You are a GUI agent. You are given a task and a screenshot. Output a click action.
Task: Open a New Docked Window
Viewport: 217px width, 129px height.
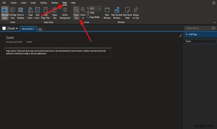pos(117,13)
